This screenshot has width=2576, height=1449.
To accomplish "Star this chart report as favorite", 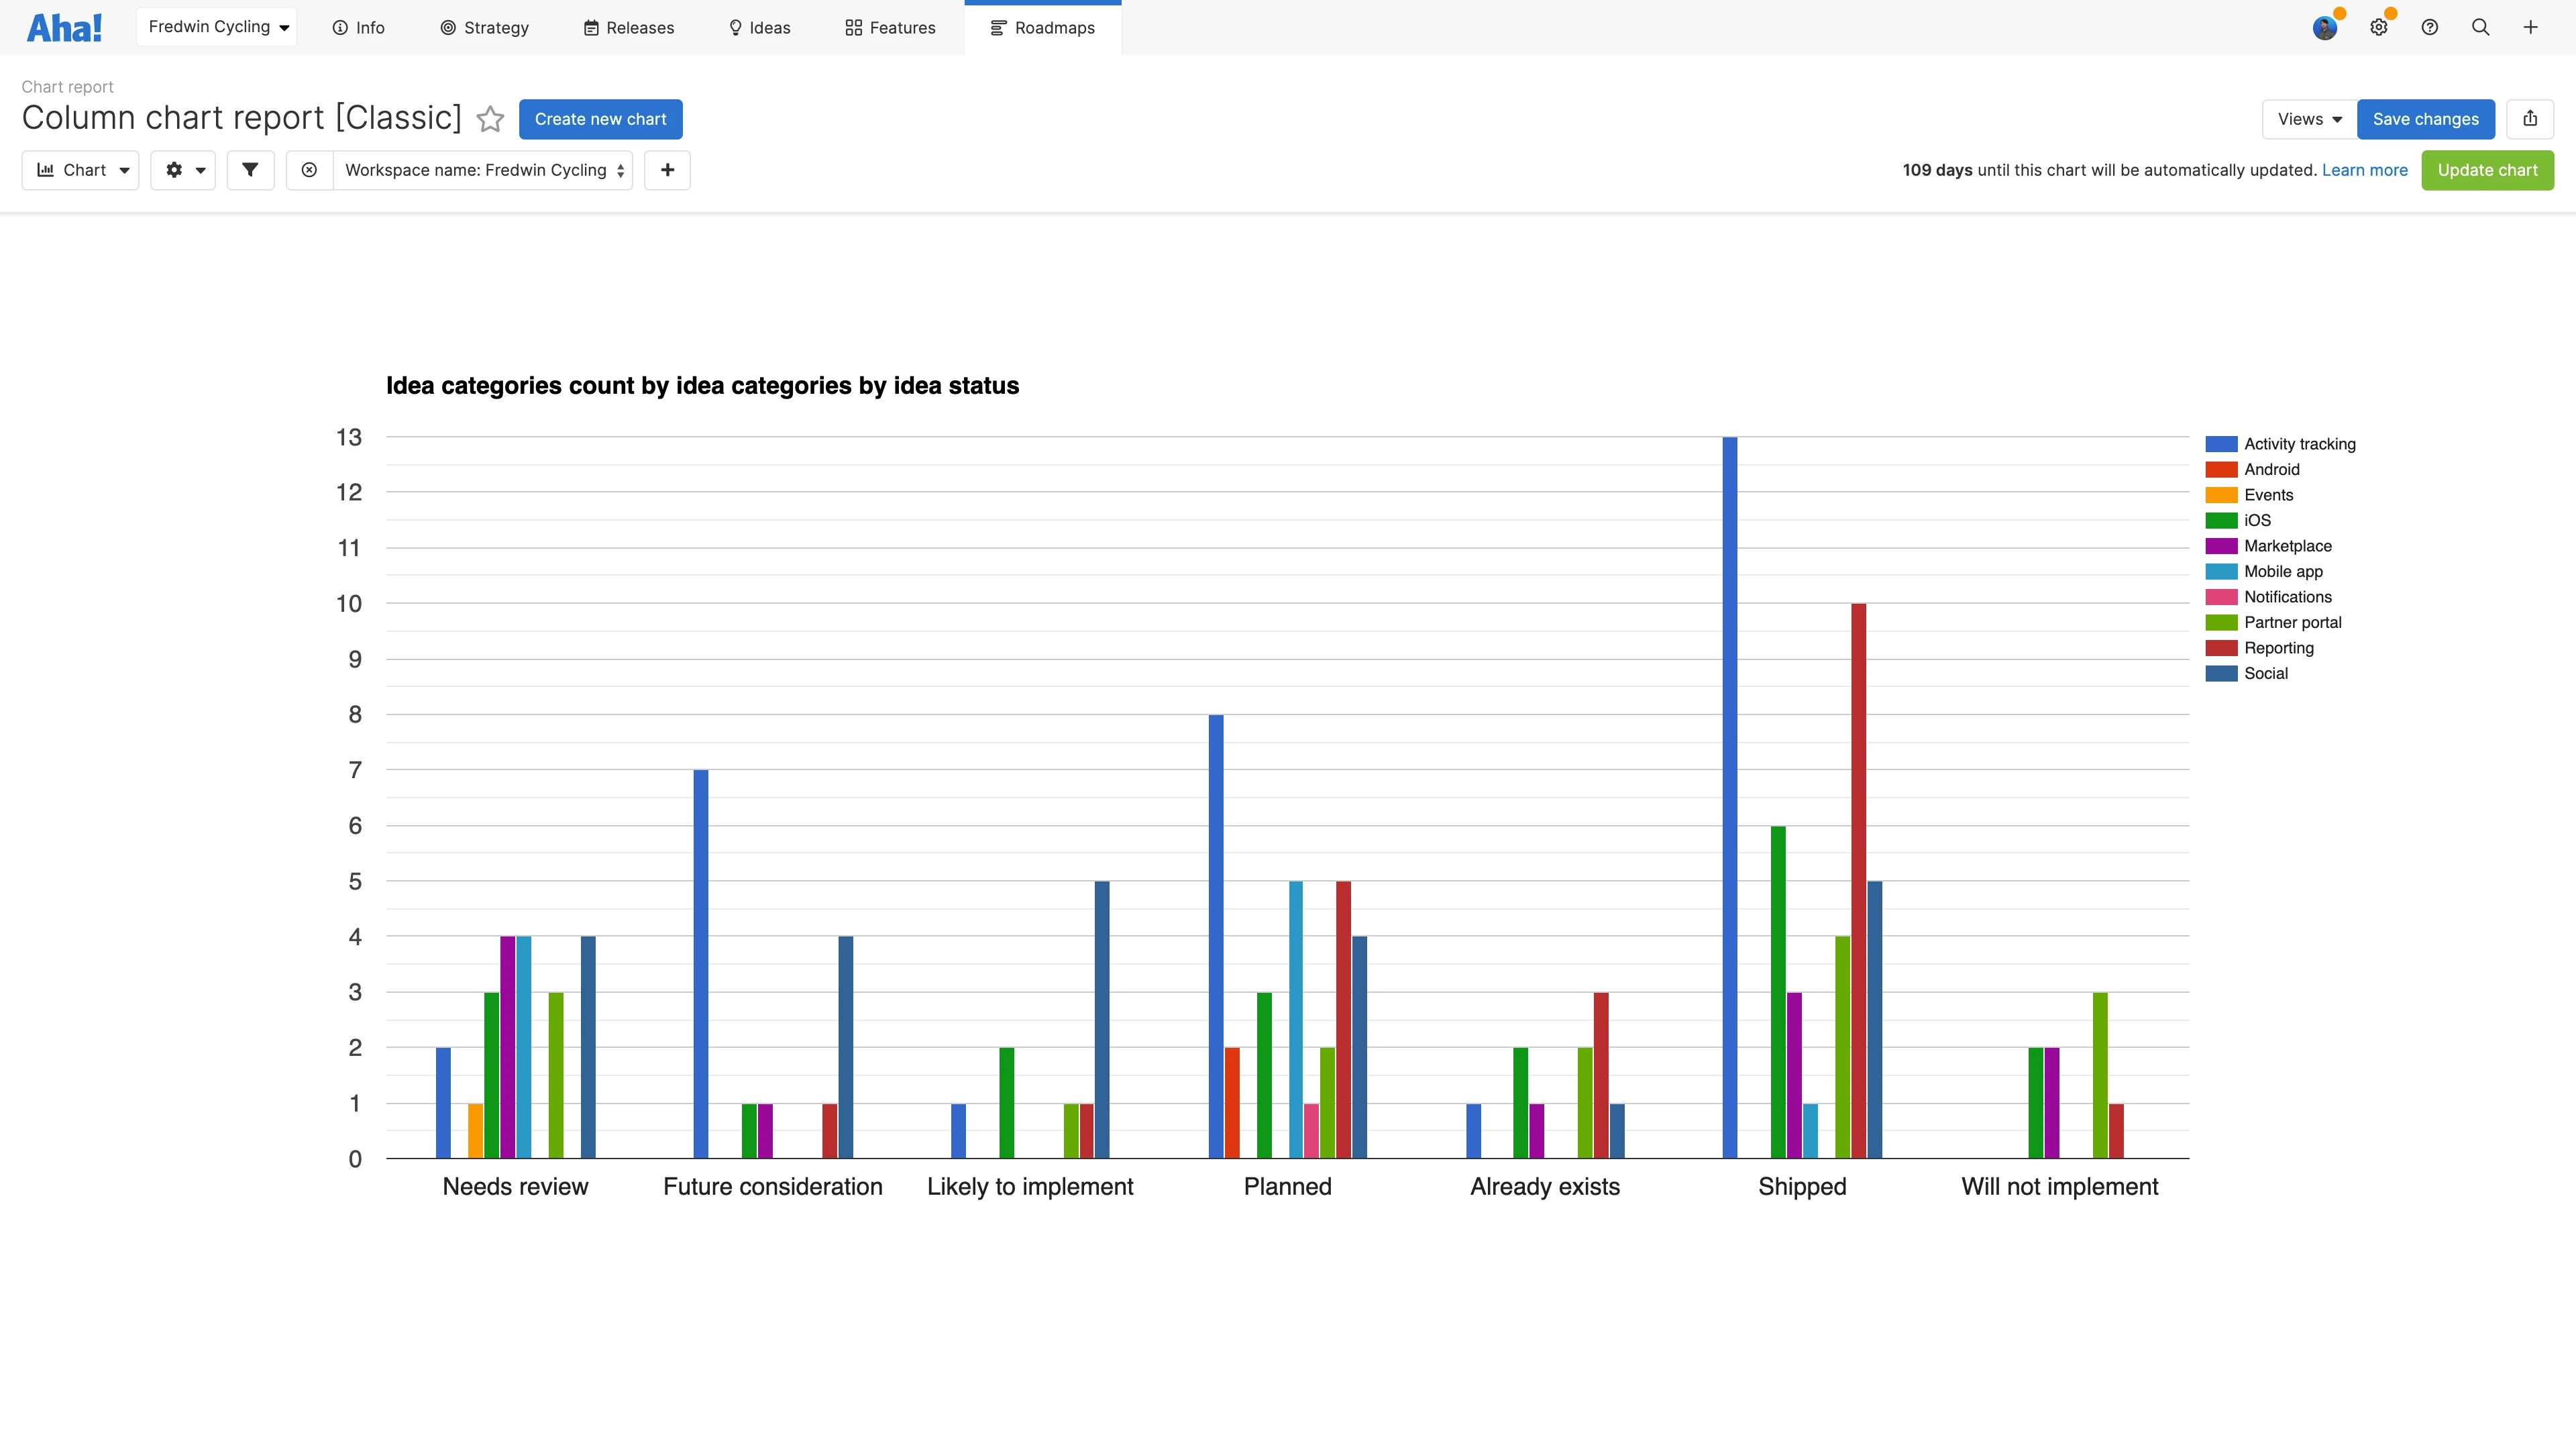I will pyautogui.click(x=490, y=119).
